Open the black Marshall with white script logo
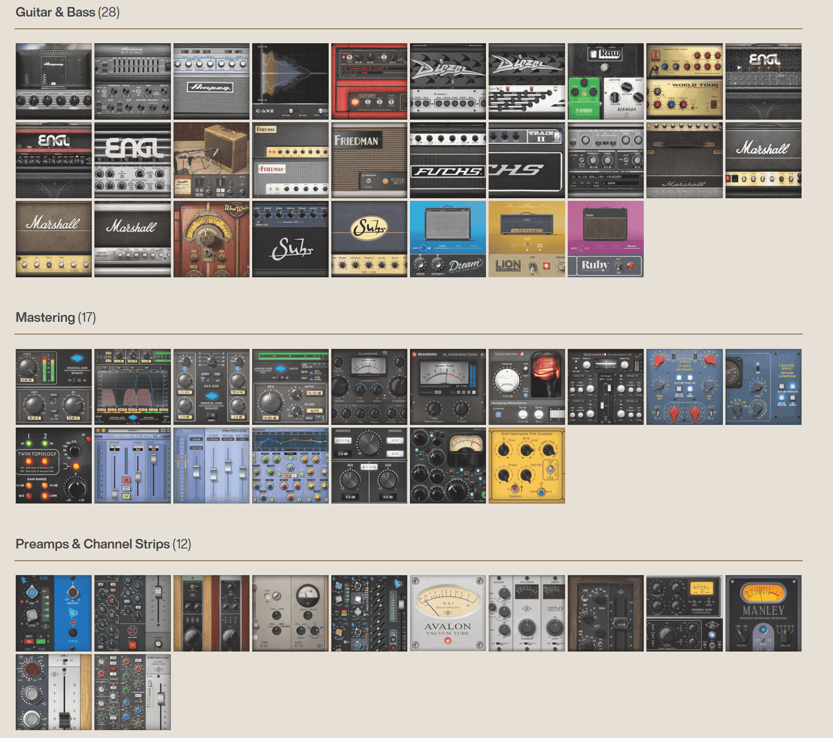 [x=764, y=160]
